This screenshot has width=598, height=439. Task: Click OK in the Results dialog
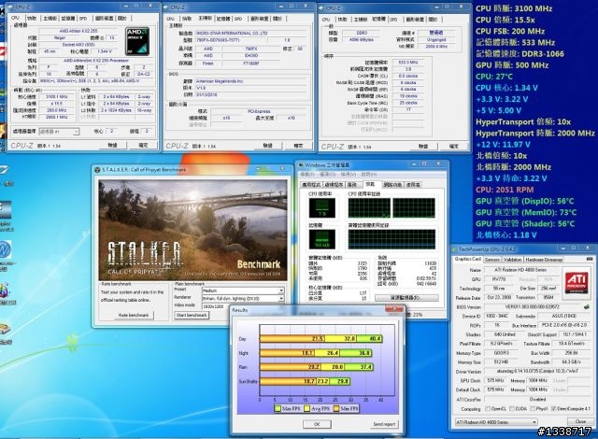click(x=317, y=424)
